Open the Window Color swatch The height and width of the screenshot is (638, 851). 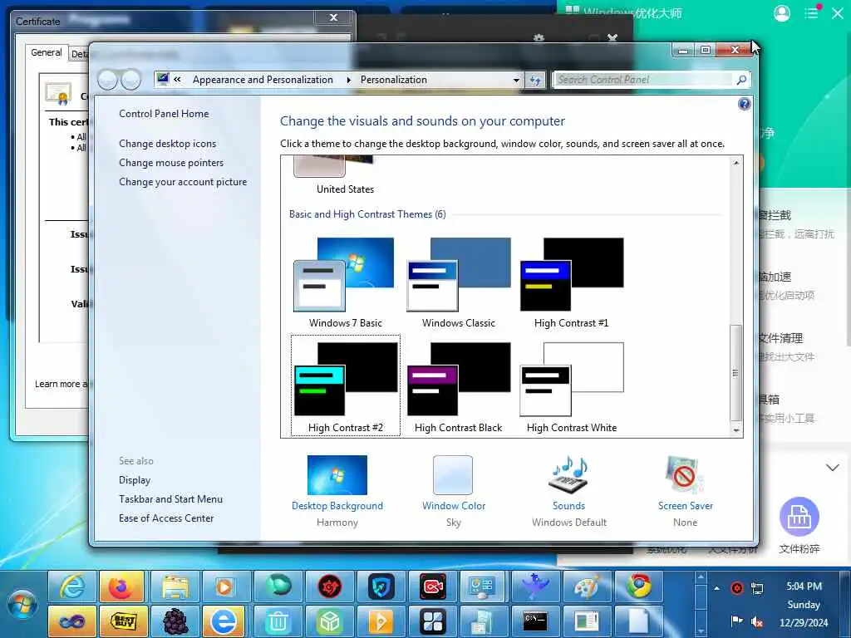pos(453,475)
